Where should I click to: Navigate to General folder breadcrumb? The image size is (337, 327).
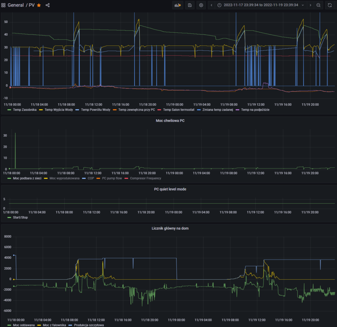click(16, 5)
